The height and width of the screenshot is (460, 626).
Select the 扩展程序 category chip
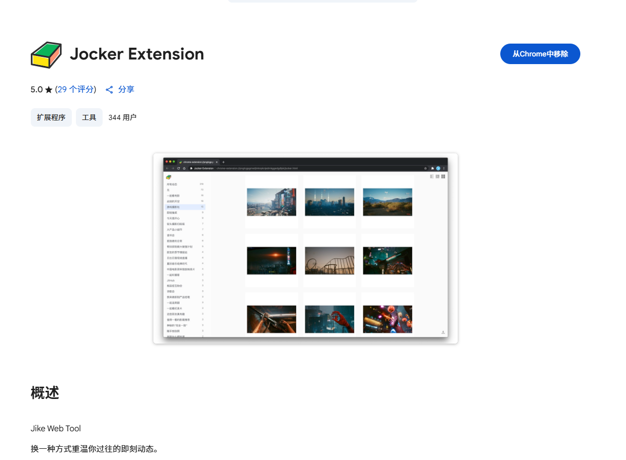coord(51,117)
